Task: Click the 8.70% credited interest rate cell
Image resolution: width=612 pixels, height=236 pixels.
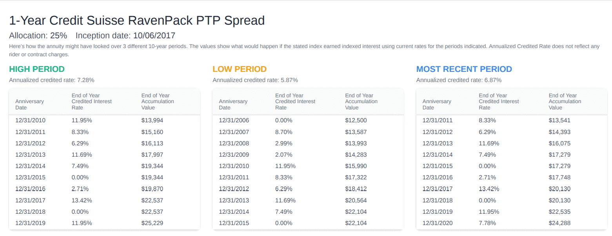Action: [x=283, y=132]
